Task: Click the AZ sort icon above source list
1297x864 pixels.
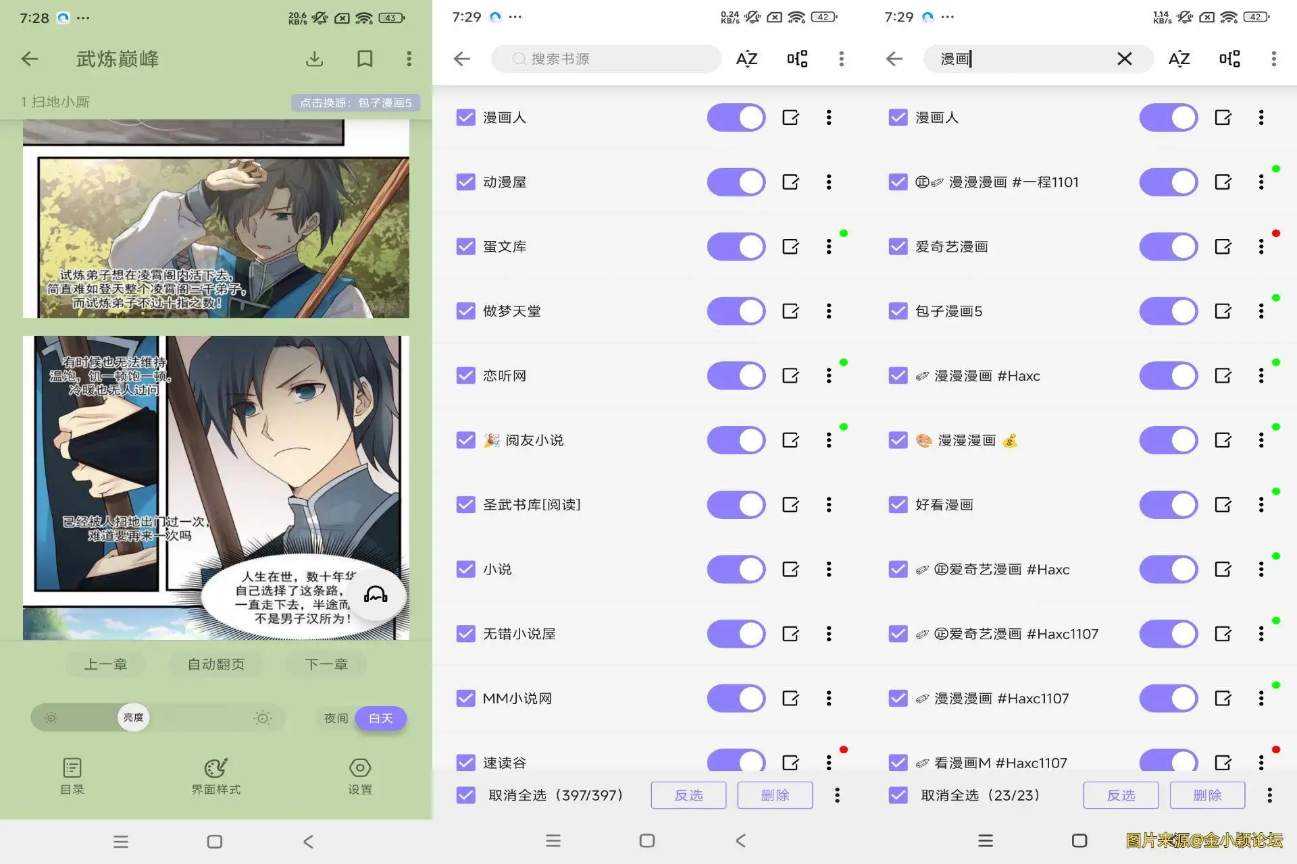Action: [746, 59]
